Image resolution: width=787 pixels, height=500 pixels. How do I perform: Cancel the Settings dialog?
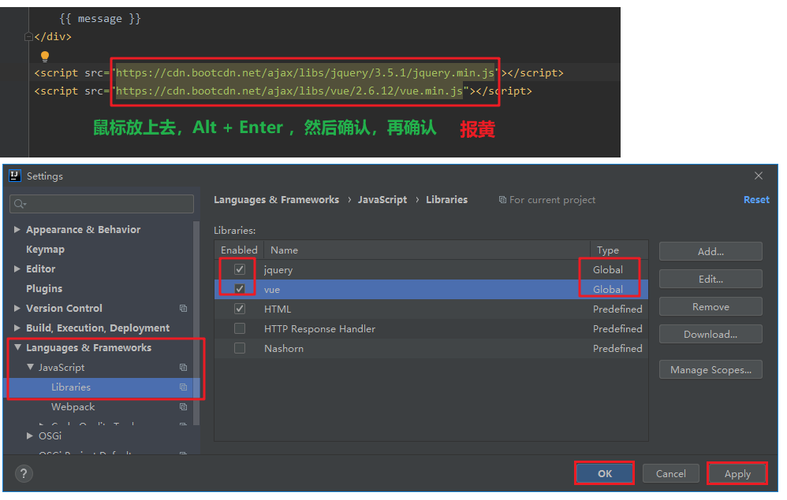(670, 473)
